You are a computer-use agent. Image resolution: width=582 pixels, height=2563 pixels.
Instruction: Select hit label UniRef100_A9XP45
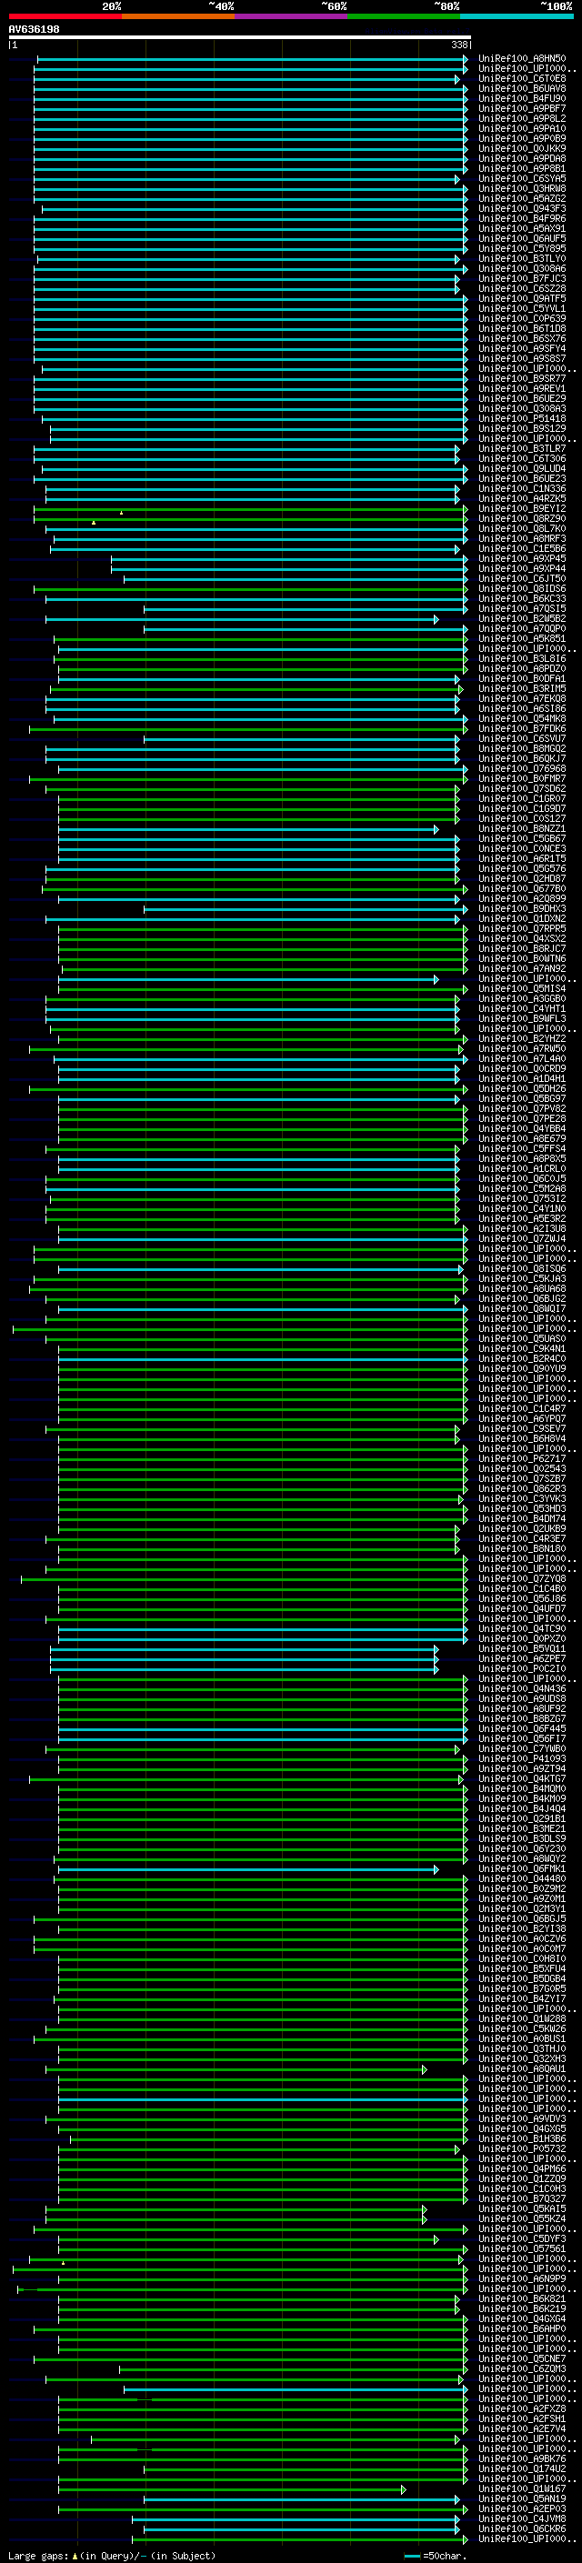coord(522,559)
